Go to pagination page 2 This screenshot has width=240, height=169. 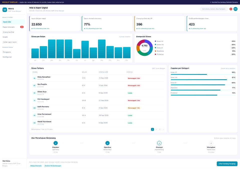tap(156, 129)
